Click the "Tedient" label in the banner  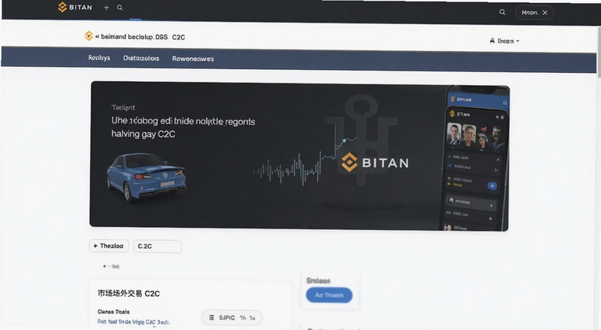click(123, 107)
